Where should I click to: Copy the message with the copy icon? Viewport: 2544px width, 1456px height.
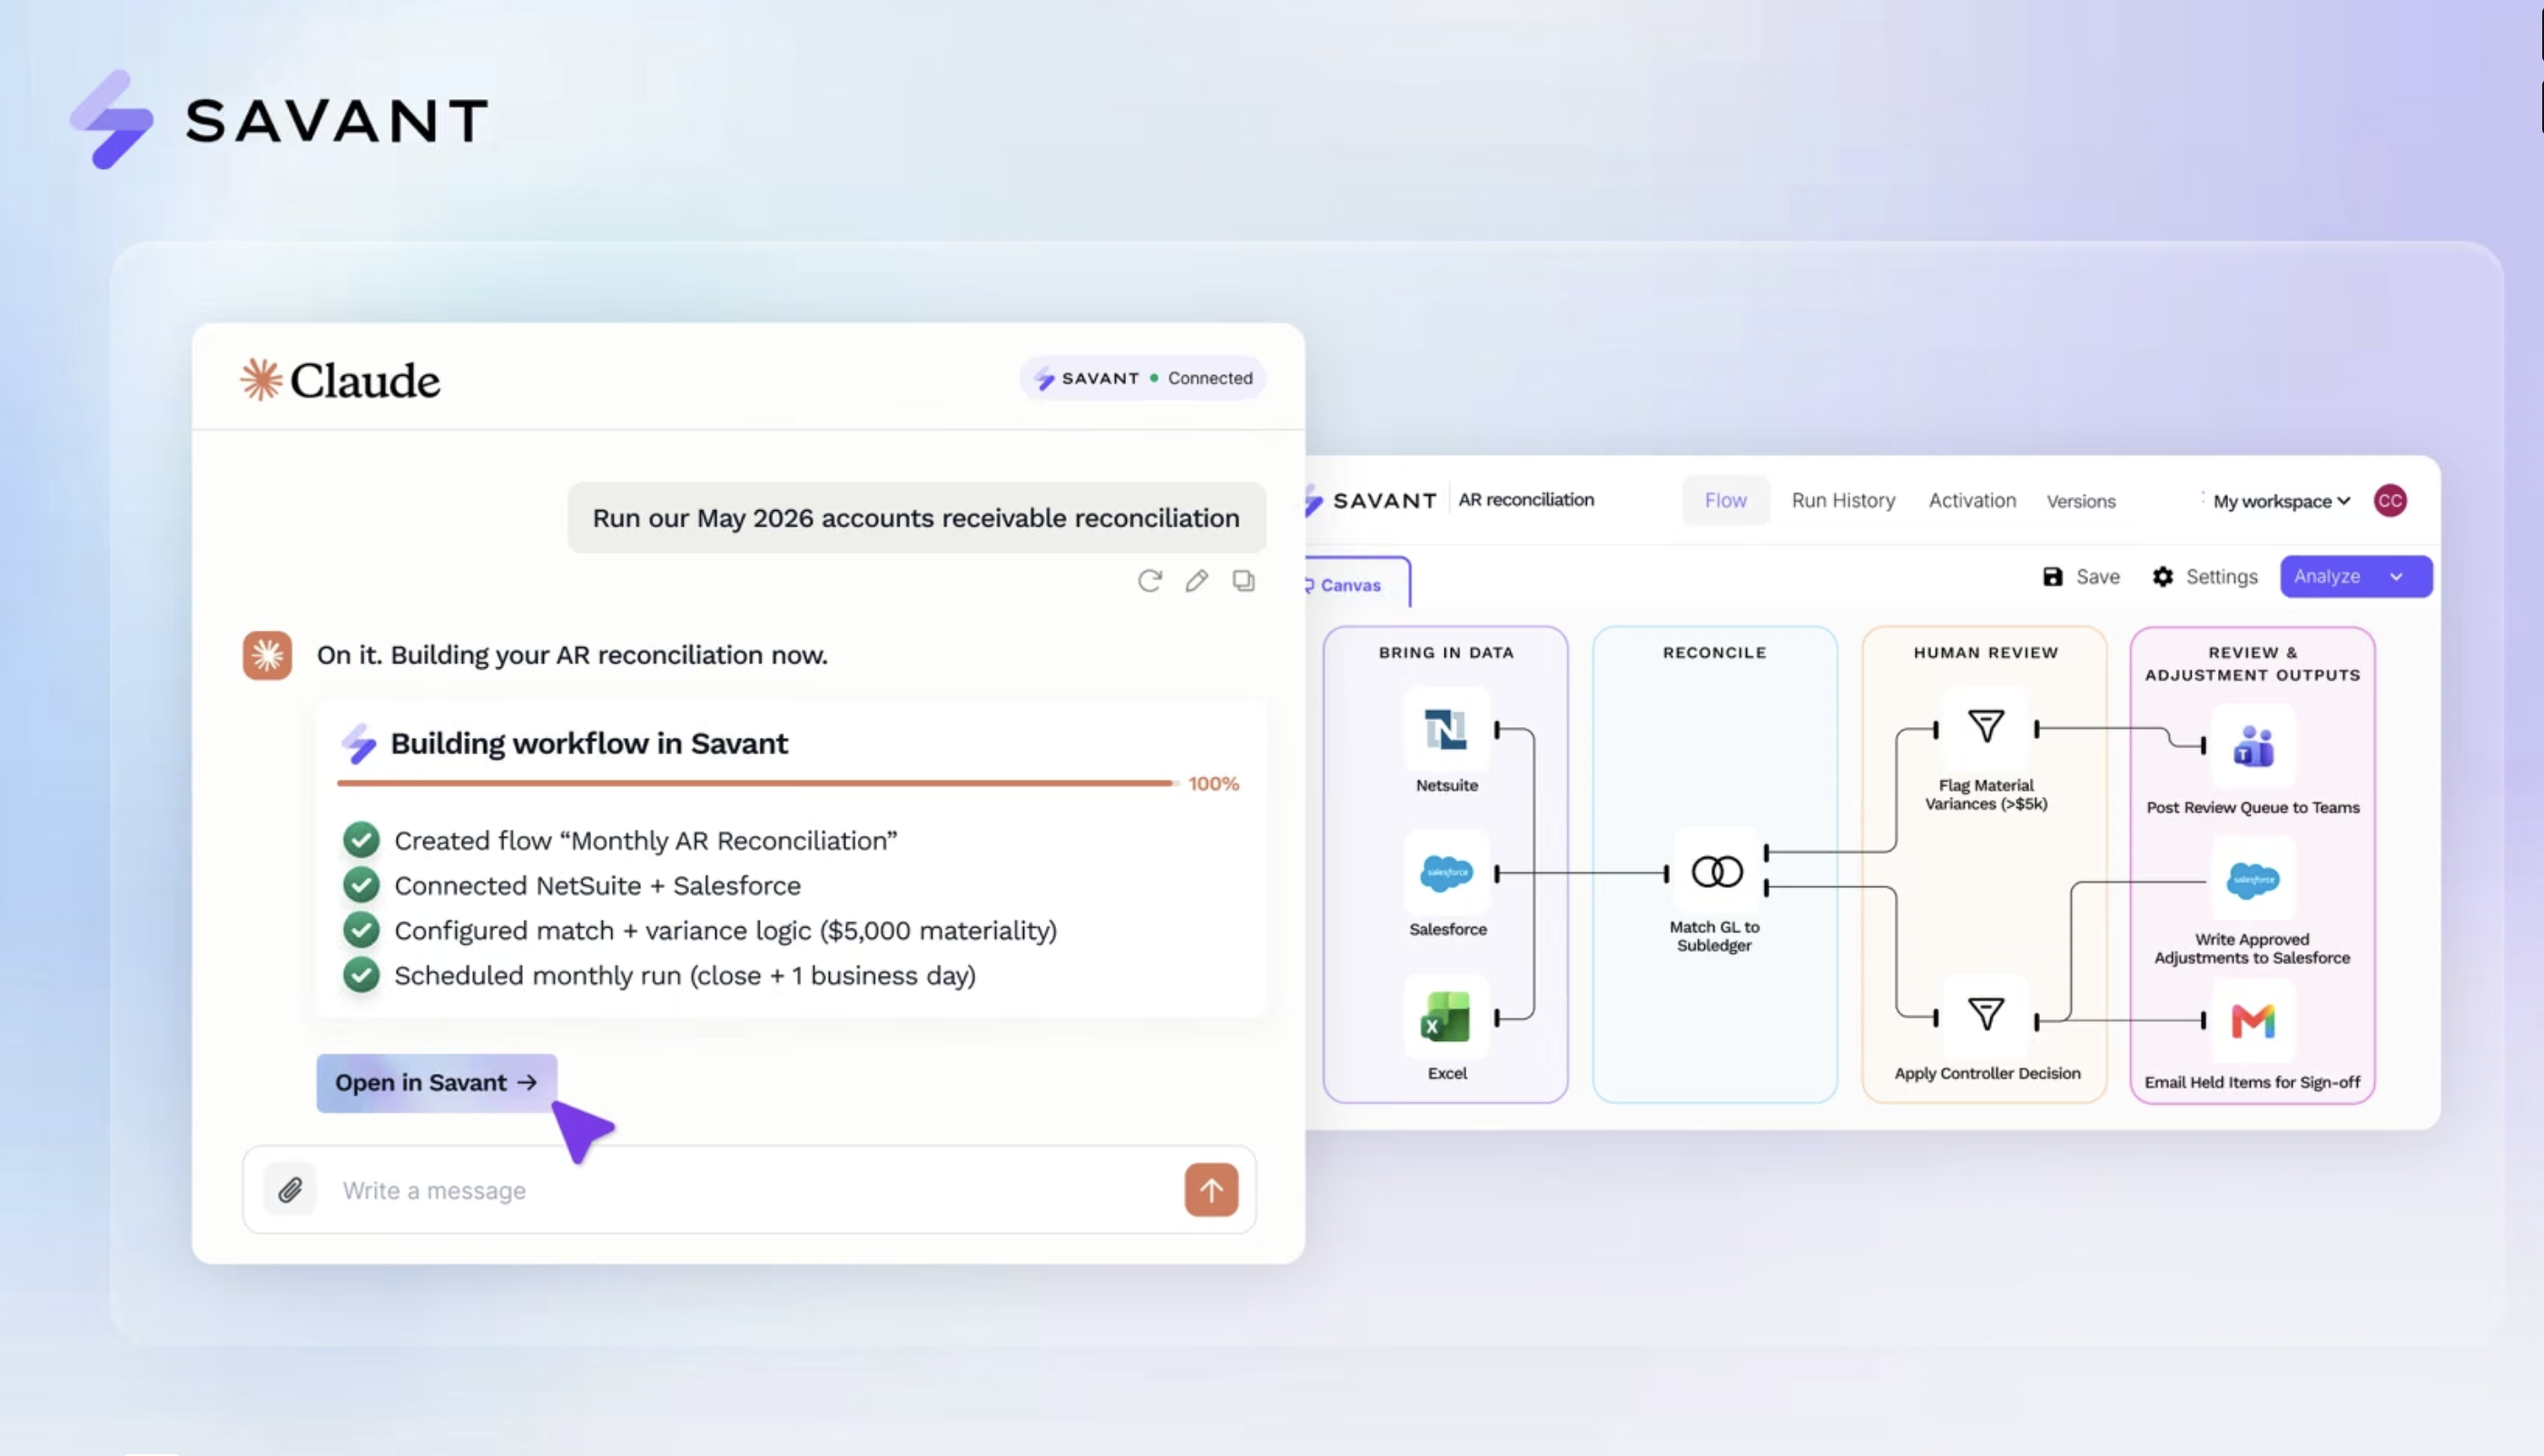1243,581
